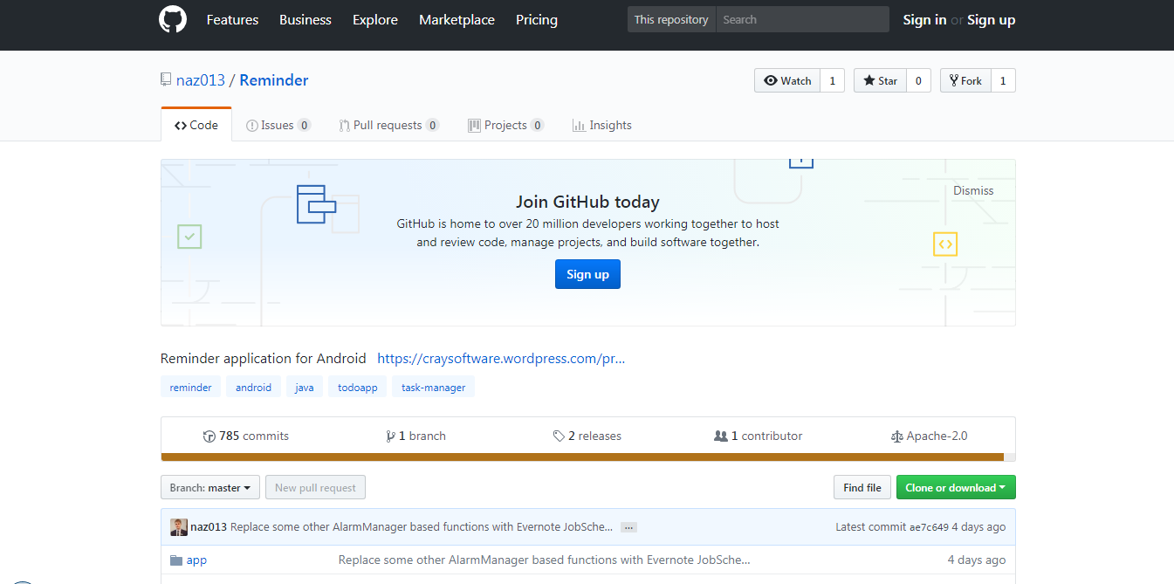Viewport: 1174px width, 584px height.
Task: Click the Search input field
Action: click(x=802, y=19)
